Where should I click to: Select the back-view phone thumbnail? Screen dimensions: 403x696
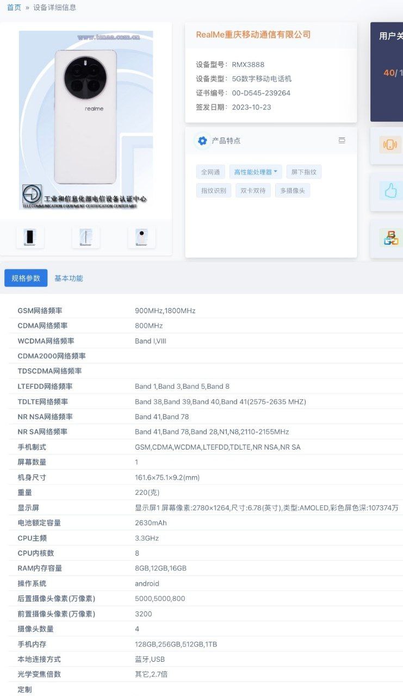coord(141,238)
